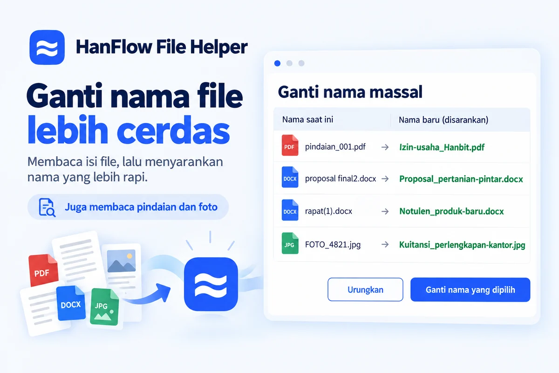Click the suggested name Kuitansi_perlengkapan-kantor.jpg
Image resolution: width=559 pixels, height=373 pixels.
(x=462, y=244)
